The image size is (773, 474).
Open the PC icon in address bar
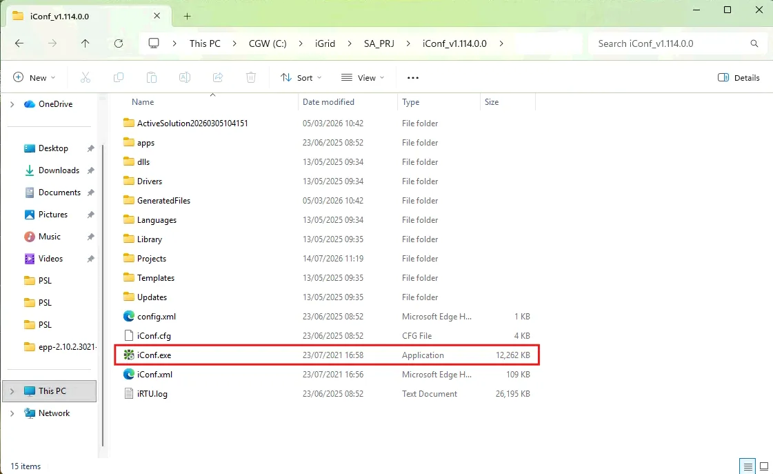154,43
